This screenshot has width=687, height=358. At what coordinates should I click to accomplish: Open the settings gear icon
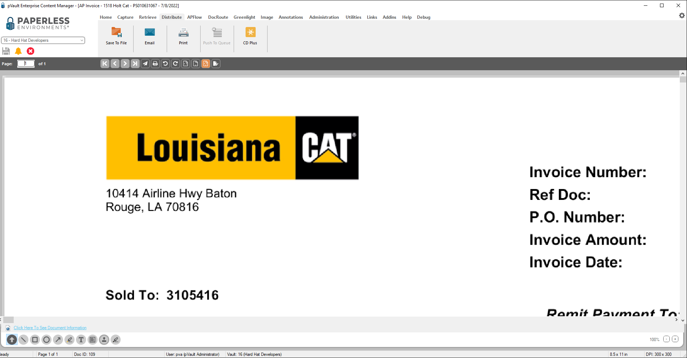(682, 15)
